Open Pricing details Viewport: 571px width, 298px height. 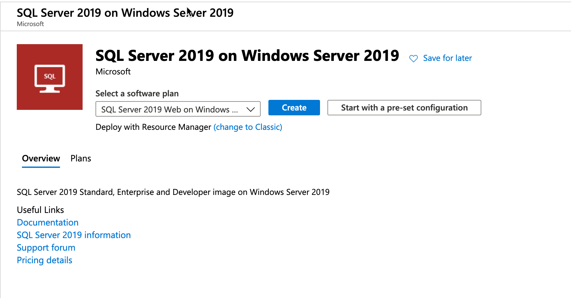pos(44,260)
